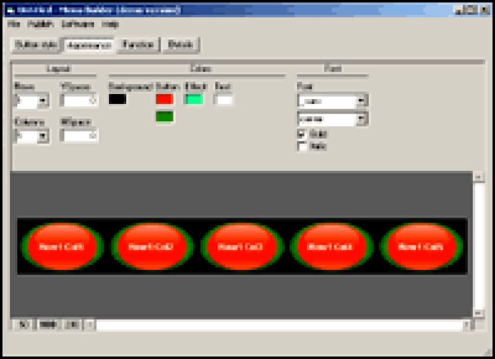Image resolution: width=495 pixels, height=359 pixels.
Task: Open the Rows dropdown
Action: pos(43,101)
